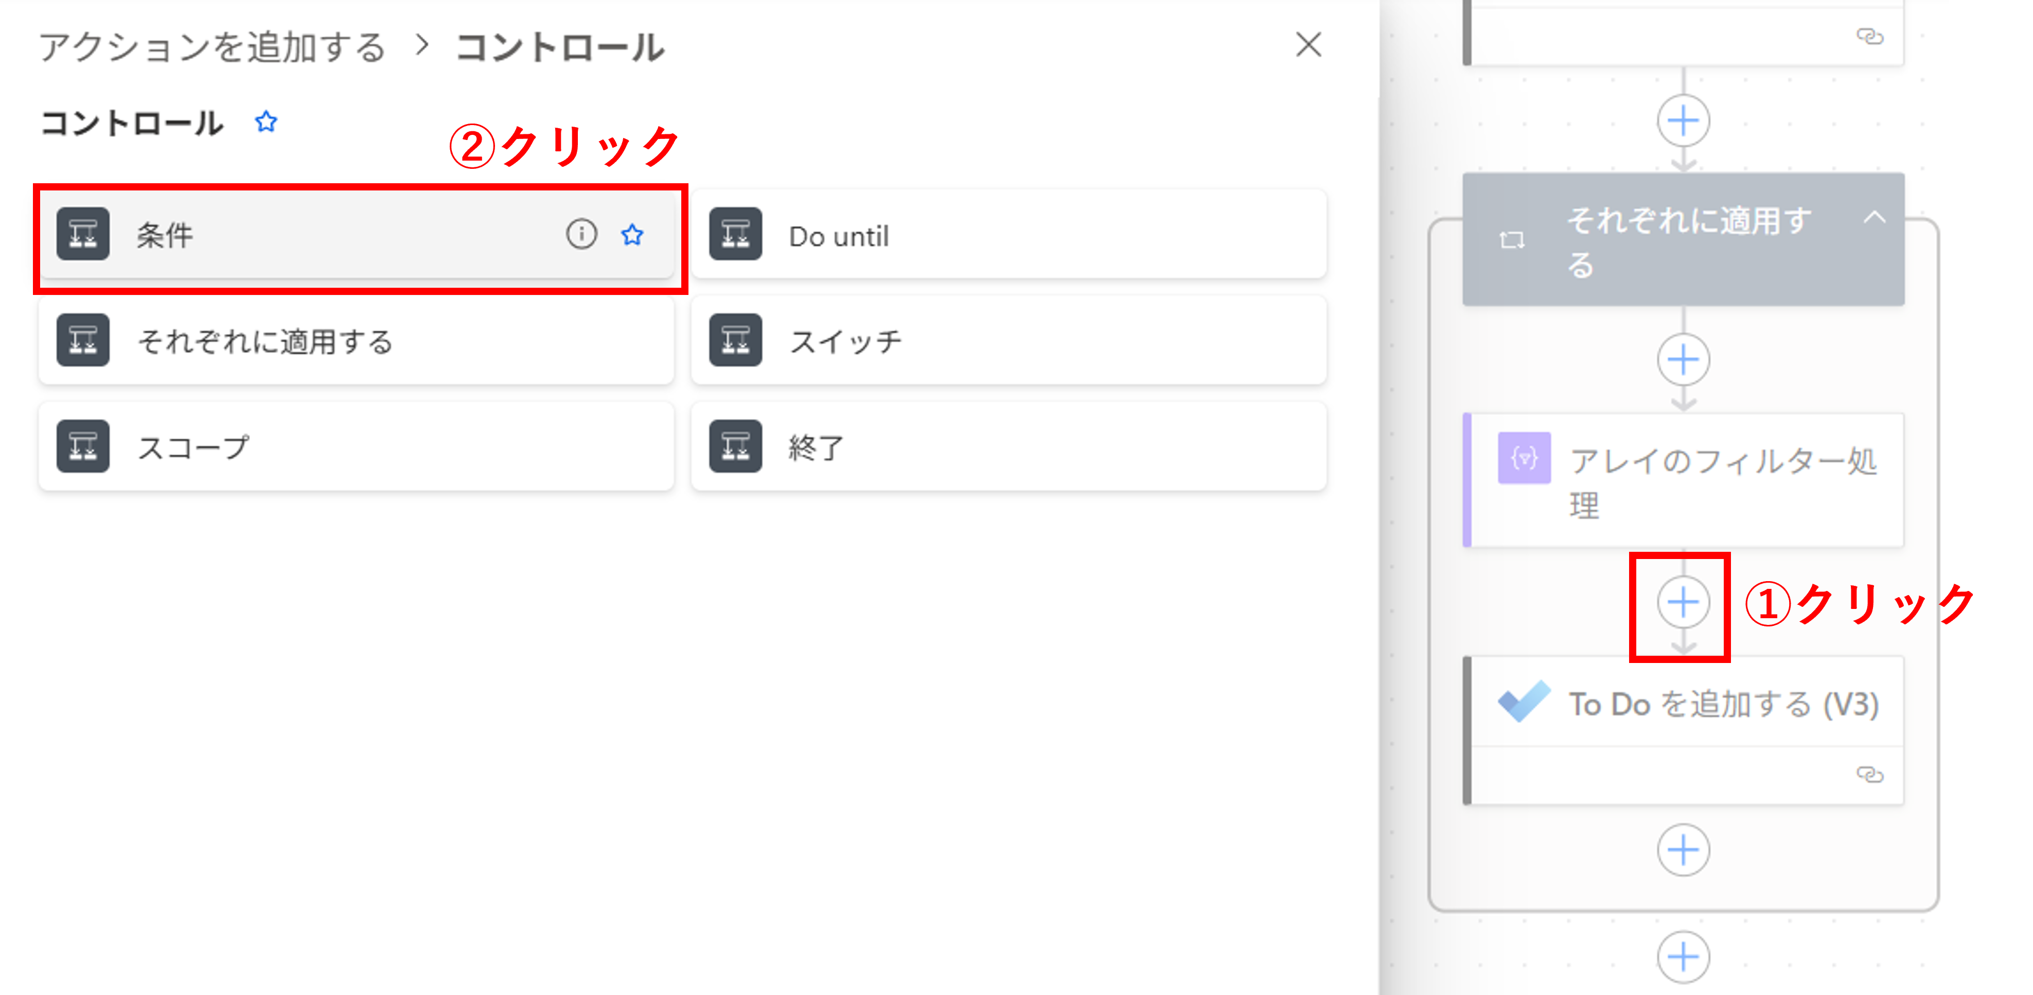Favorite the 条件 action with star

(x=632, y=235)
